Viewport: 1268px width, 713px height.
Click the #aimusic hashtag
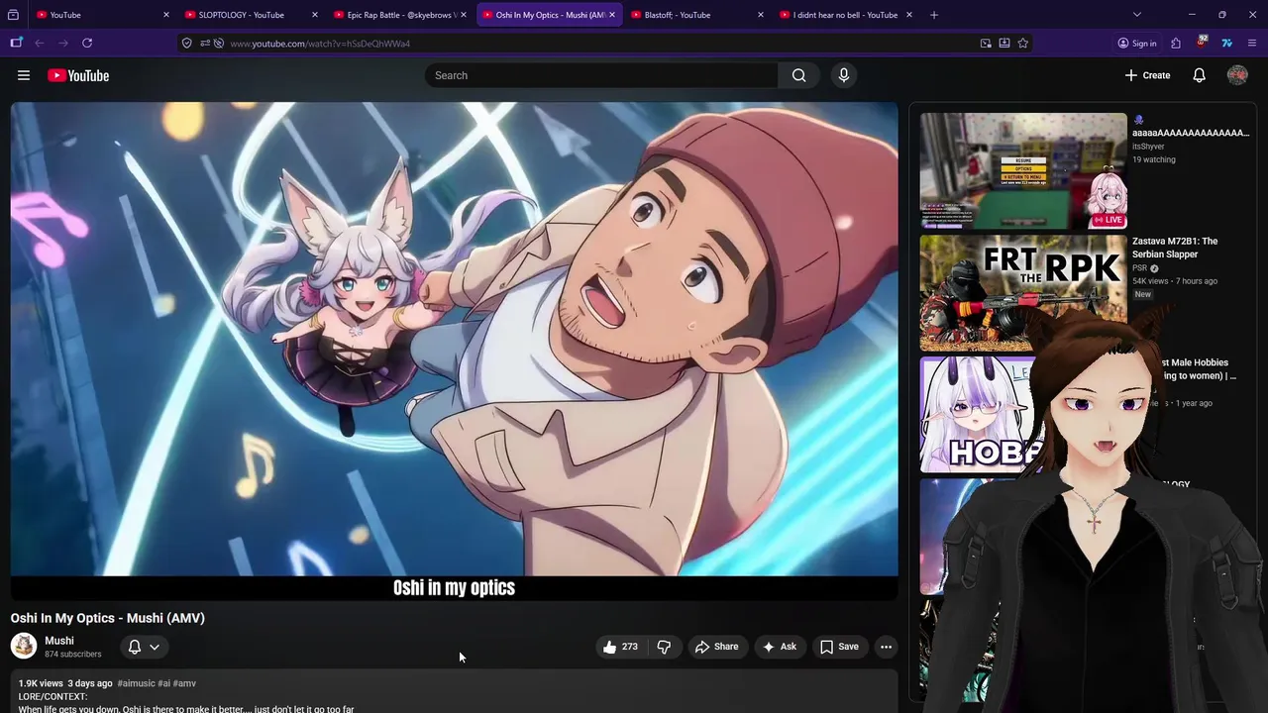click(136, 683)
